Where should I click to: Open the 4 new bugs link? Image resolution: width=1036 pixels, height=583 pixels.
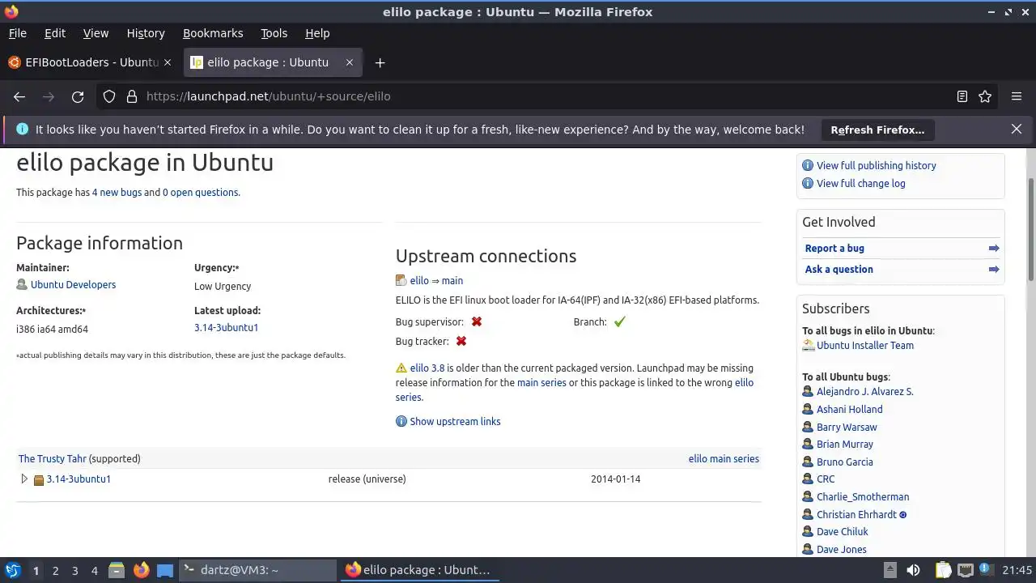click(117, 193)
